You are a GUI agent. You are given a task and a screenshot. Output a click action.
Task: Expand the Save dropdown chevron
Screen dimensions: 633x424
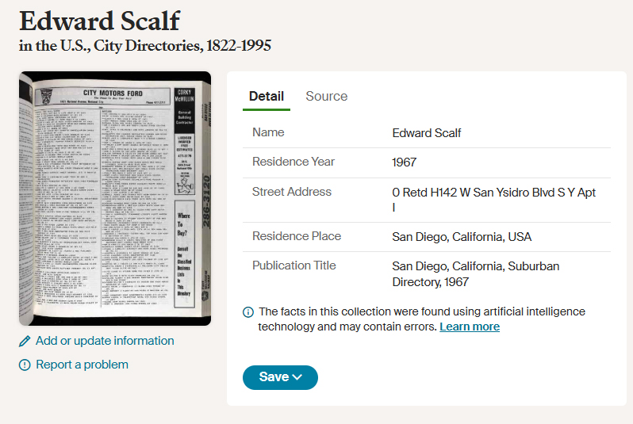coord(297,377)
